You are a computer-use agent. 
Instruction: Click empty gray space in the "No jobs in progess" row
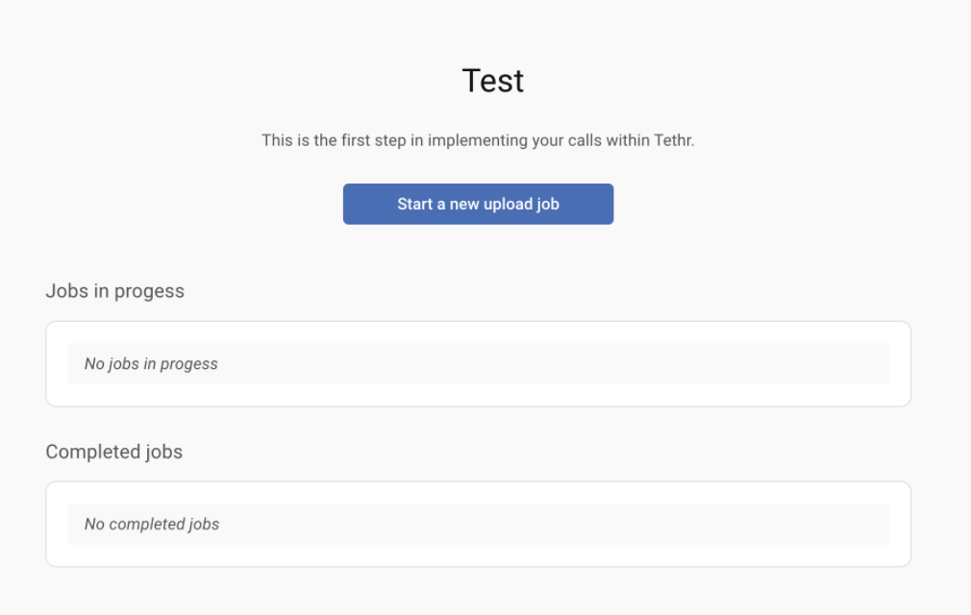(x=577, y=364)
